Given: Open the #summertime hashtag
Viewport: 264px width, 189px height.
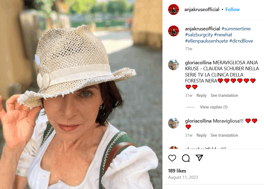Looking at the screenshot, I should click(236, 29).
